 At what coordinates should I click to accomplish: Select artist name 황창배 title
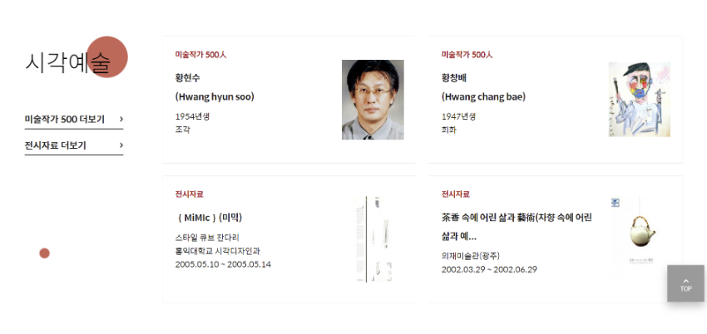(454, 78)
